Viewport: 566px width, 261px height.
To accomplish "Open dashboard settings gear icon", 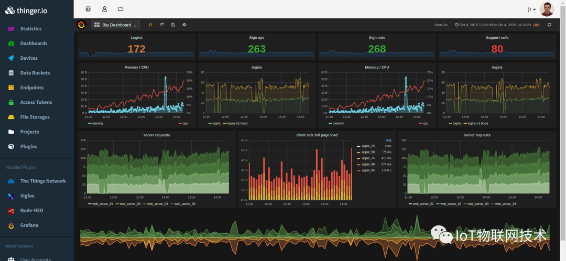I will [x=184, y=25].
